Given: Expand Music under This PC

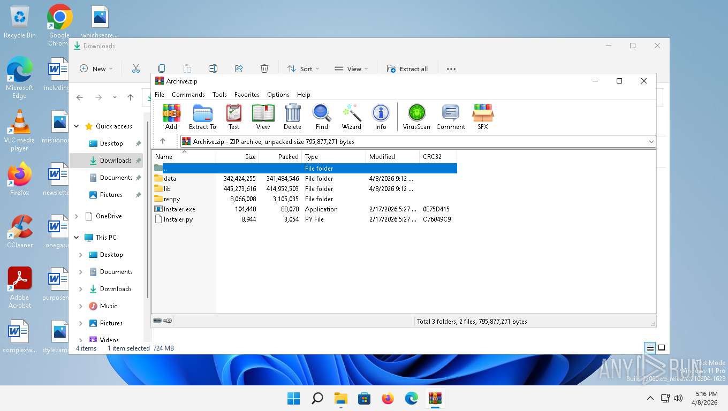Looking at the screenshot, I should click(x=81, y=306).
